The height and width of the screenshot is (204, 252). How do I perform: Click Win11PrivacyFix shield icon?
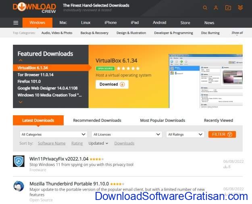point(19,161)
